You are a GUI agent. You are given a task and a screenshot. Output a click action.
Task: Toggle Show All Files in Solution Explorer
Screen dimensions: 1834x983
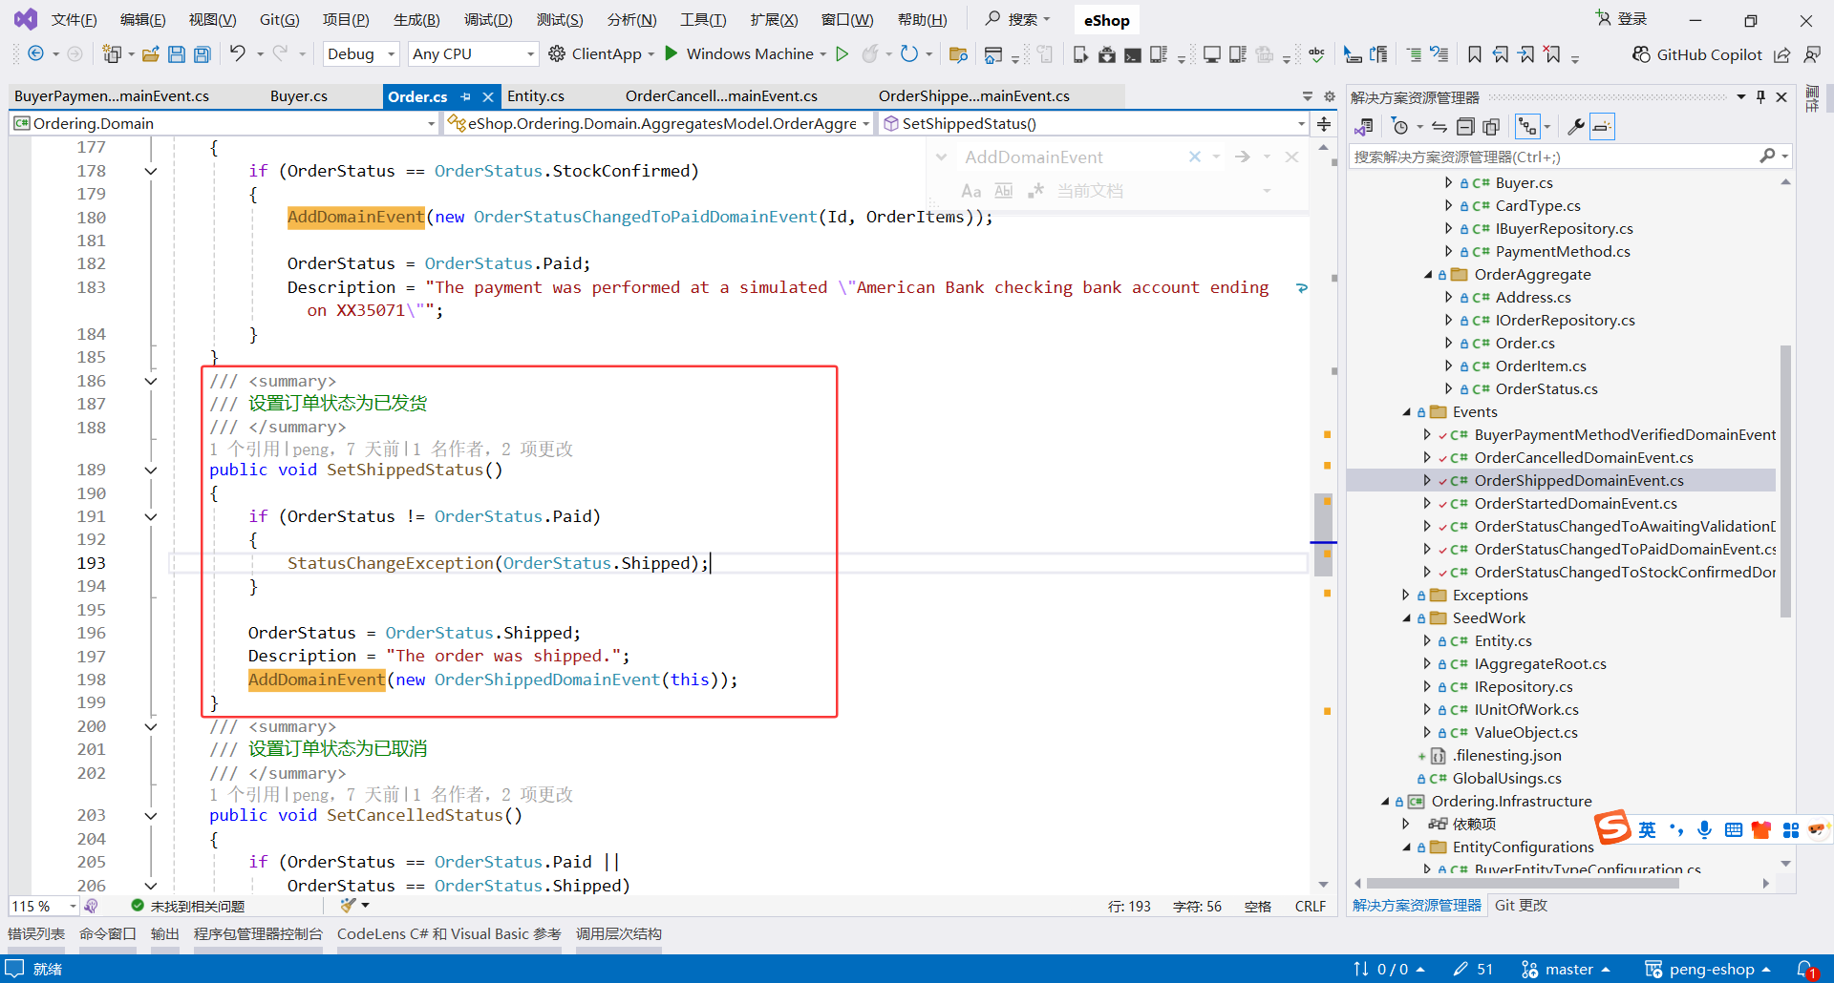pyautogui.click(x=1491, y=126)
